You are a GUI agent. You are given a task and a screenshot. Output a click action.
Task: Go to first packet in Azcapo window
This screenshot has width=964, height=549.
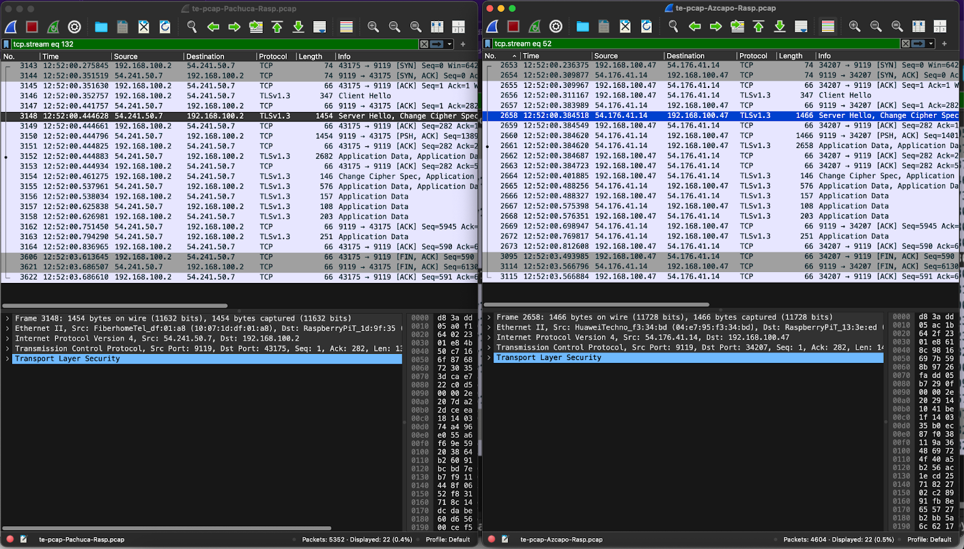(759, 26)
